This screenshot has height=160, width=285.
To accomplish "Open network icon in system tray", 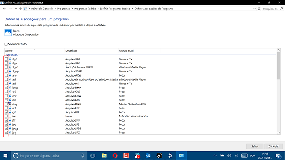I will coord(237,155).
